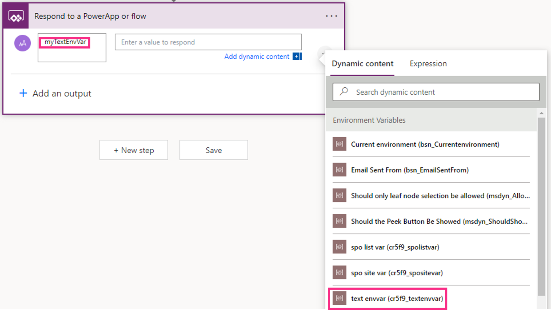Click the dynamic content scroll up arrow
Screen dimensions: 551x310
coord(541,113)
